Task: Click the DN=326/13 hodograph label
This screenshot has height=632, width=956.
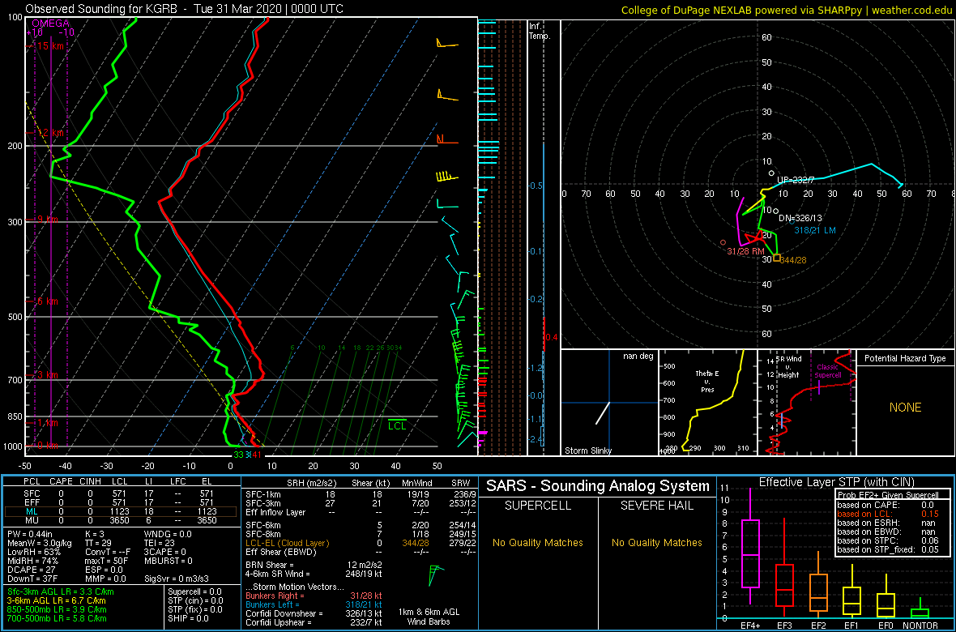Action: tap(800, 218)
